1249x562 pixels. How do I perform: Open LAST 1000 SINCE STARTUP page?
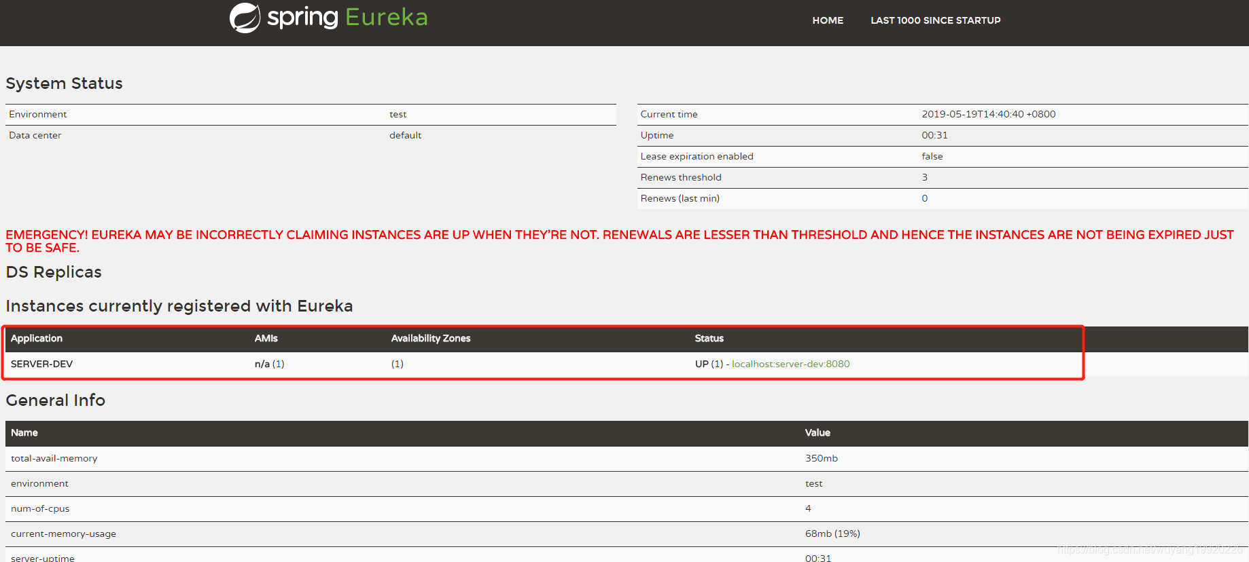point(936,20)
